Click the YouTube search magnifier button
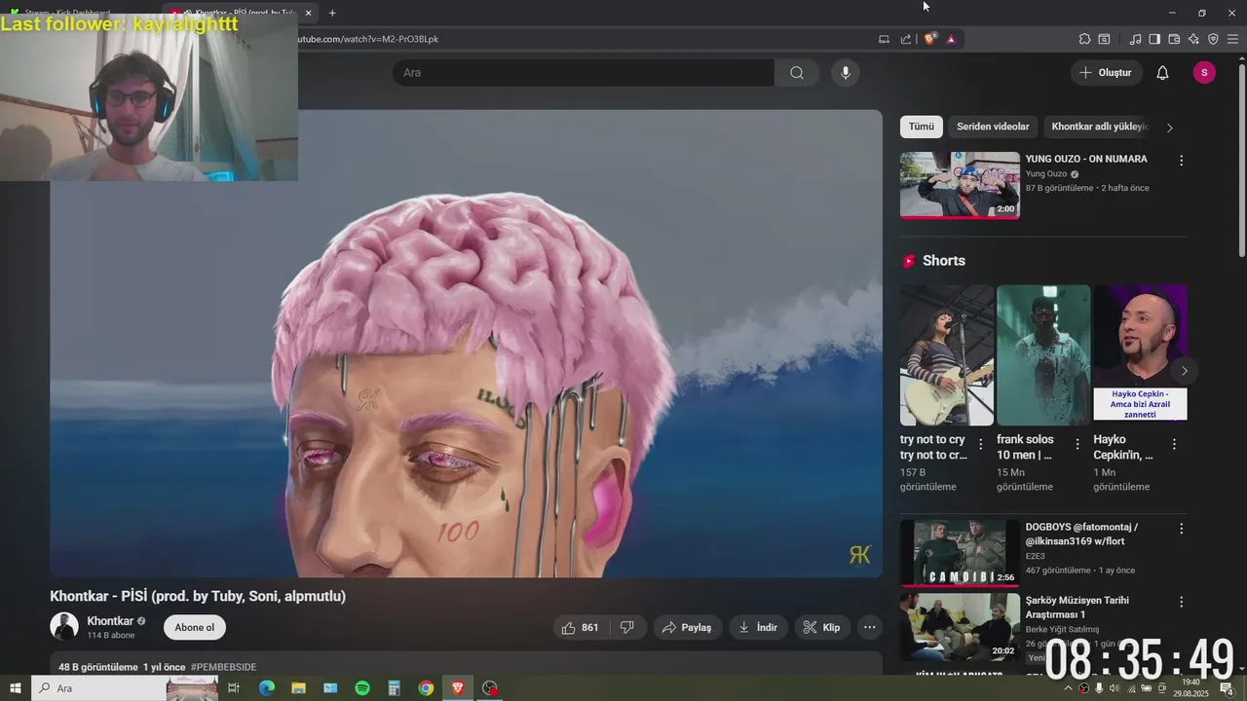Screen dimensions: 1247x701 point(797,73)
